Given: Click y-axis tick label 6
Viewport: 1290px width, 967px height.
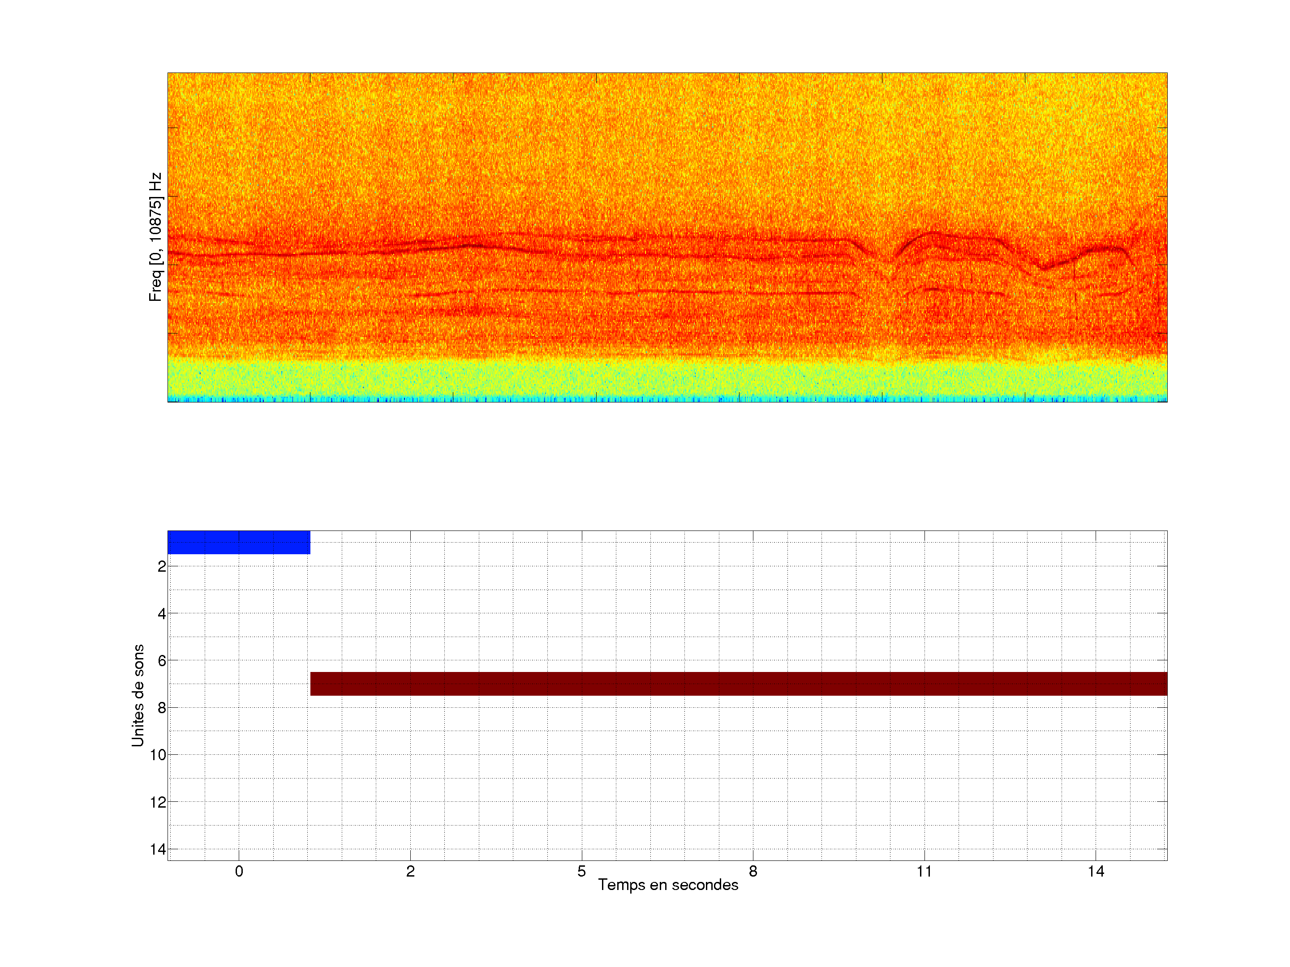Looking at the screenshot, I should coord(162,661).
